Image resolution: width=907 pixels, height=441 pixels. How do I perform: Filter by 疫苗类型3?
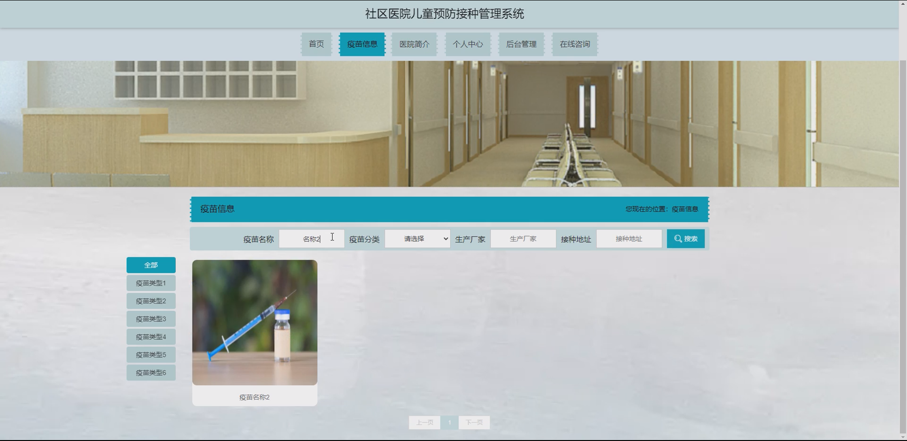[x=151, y=319]
